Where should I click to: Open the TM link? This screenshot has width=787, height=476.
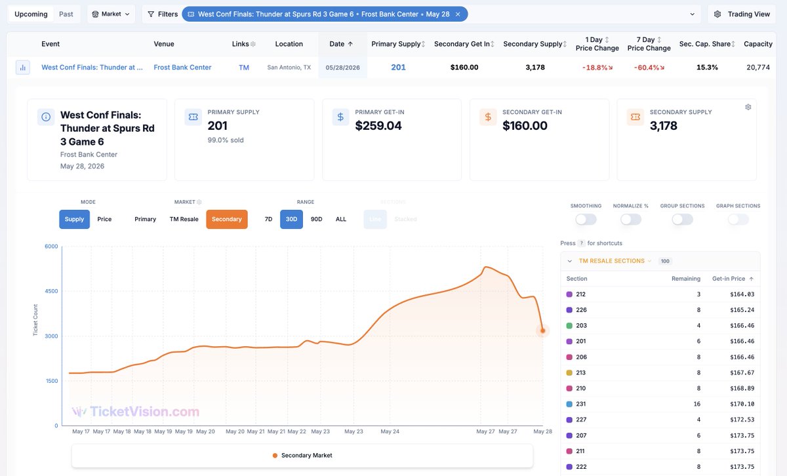click(244, 68)
